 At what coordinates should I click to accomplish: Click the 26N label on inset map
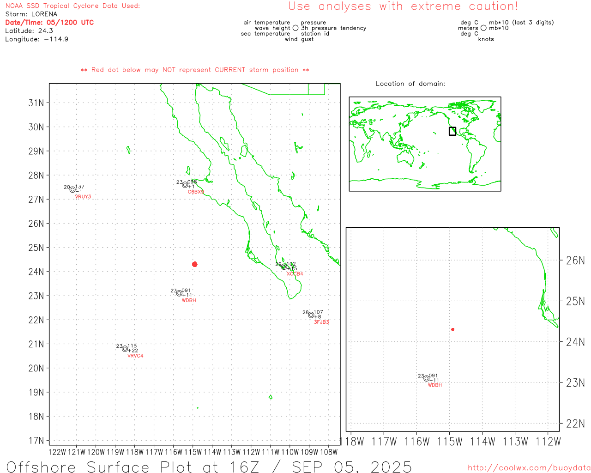pyautogui.click(x=575, y=261)
